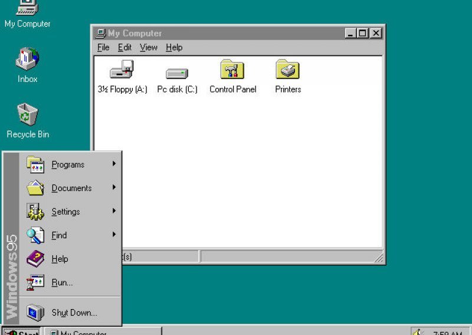Click the Programs folder icon in Start menu
472x335 pixels.
click(x=35, y=165)
